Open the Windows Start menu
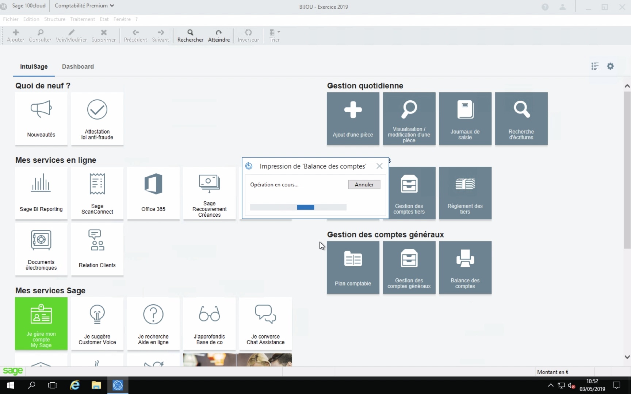Screen dimensions: 631x394 [10, 385]
